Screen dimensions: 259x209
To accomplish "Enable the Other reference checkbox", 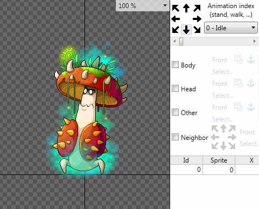I will point(175,112).
